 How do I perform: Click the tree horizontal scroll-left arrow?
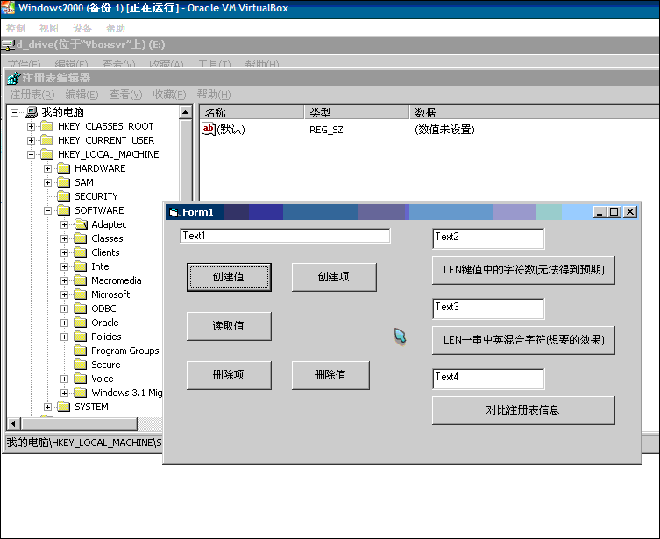click(x=13, y=423)
